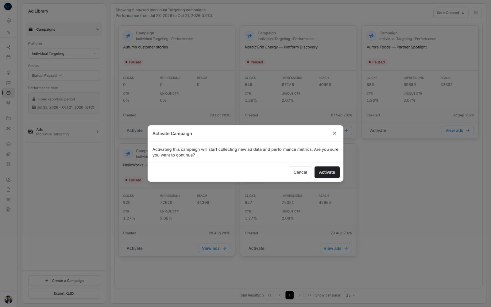Screen dimensions: 491x307
Task: Open the lightbulb insights icon
Action: tap(9, 73)
